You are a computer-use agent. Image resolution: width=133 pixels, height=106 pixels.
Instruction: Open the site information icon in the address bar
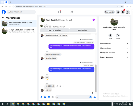(x=14, y=7)
